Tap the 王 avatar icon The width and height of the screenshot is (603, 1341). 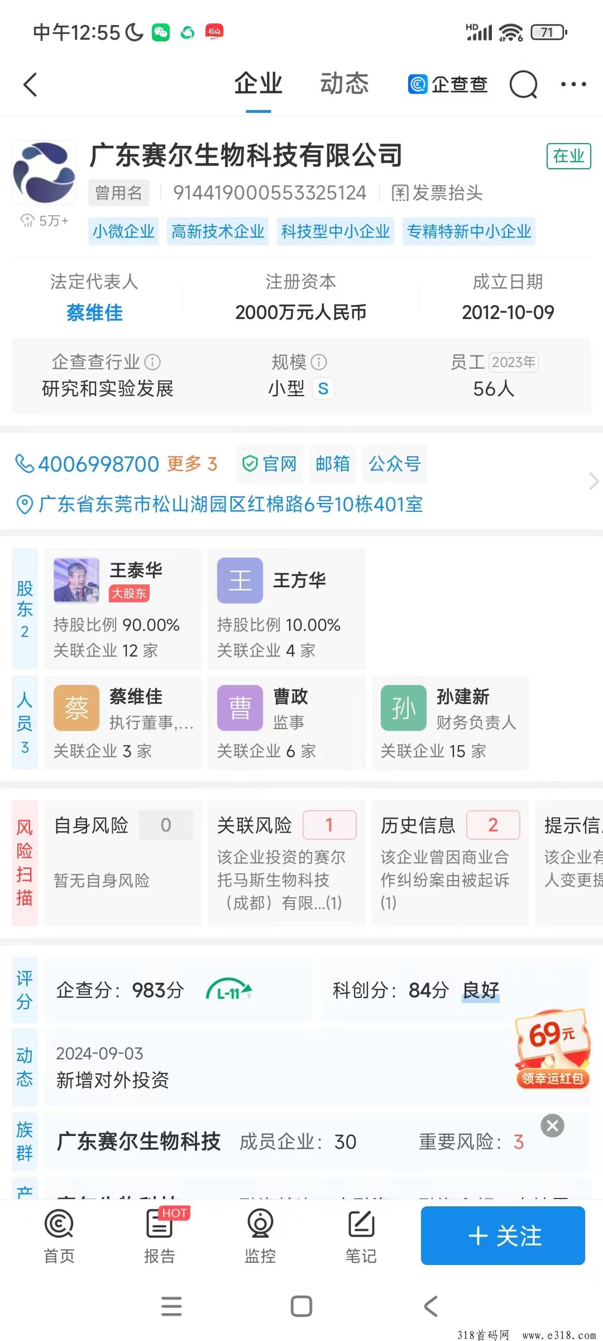click(x=240, y=580)
